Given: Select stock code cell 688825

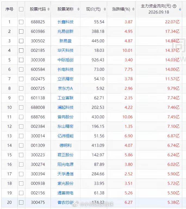Looking at the screenshot, I should pos(38,22).
